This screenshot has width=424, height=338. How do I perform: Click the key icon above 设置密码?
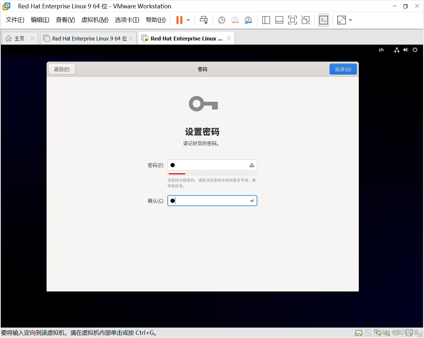[203, 104]
